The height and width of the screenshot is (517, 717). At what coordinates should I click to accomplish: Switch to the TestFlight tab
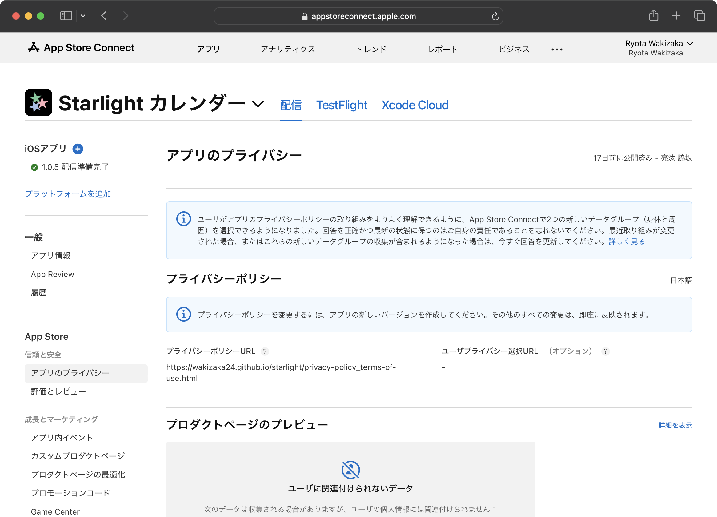click(342, 105)
